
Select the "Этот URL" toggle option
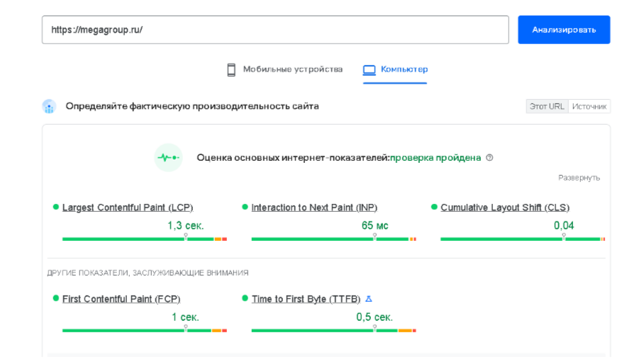547,106
